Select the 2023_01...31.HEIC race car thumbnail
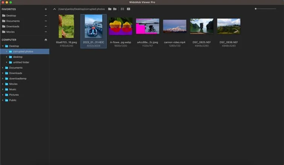The width and height of the screenshot is (284, 165). coord(94,26)
